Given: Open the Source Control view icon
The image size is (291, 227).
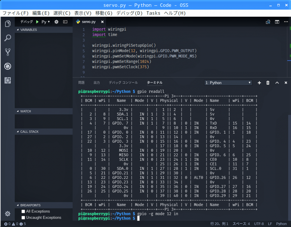Looking at the screenshot, I should [x=8, y=52].
